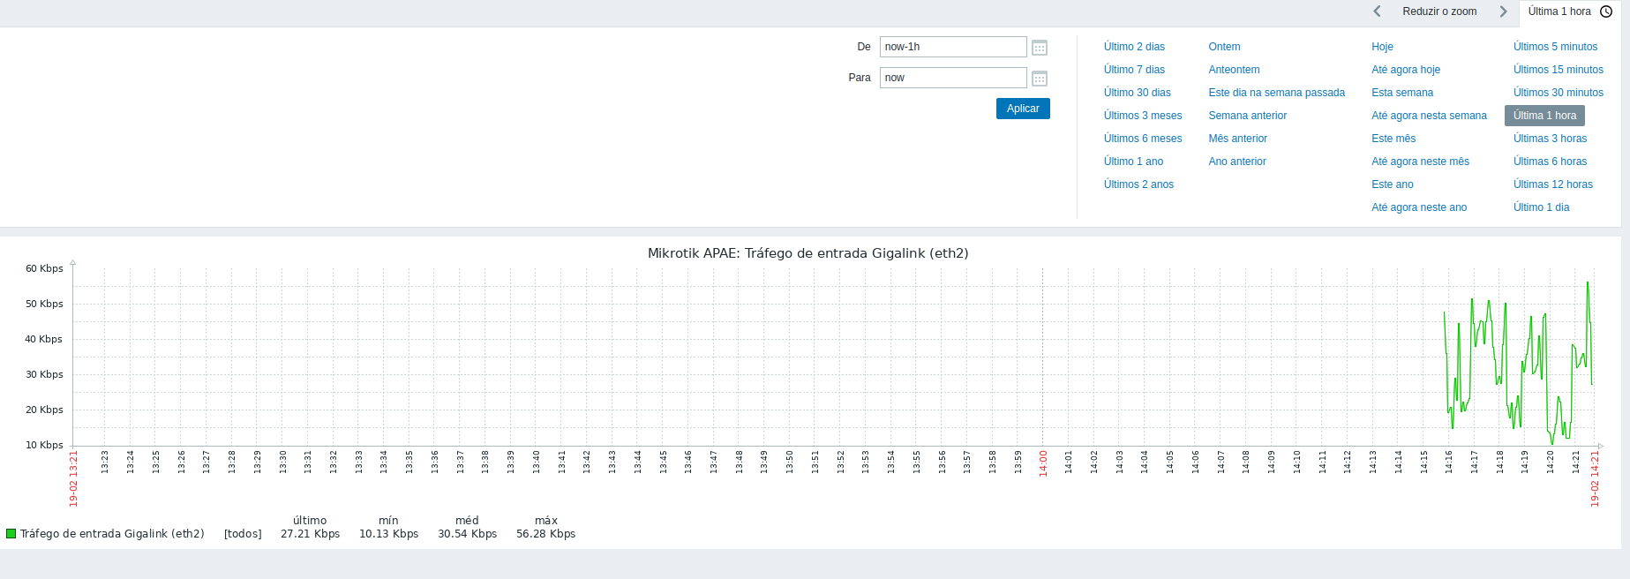The width and height of the screenshot is (1630, 579).
Task: Select Até agora hoje period
Action: pyautogui.click(x=1405, y=70)
